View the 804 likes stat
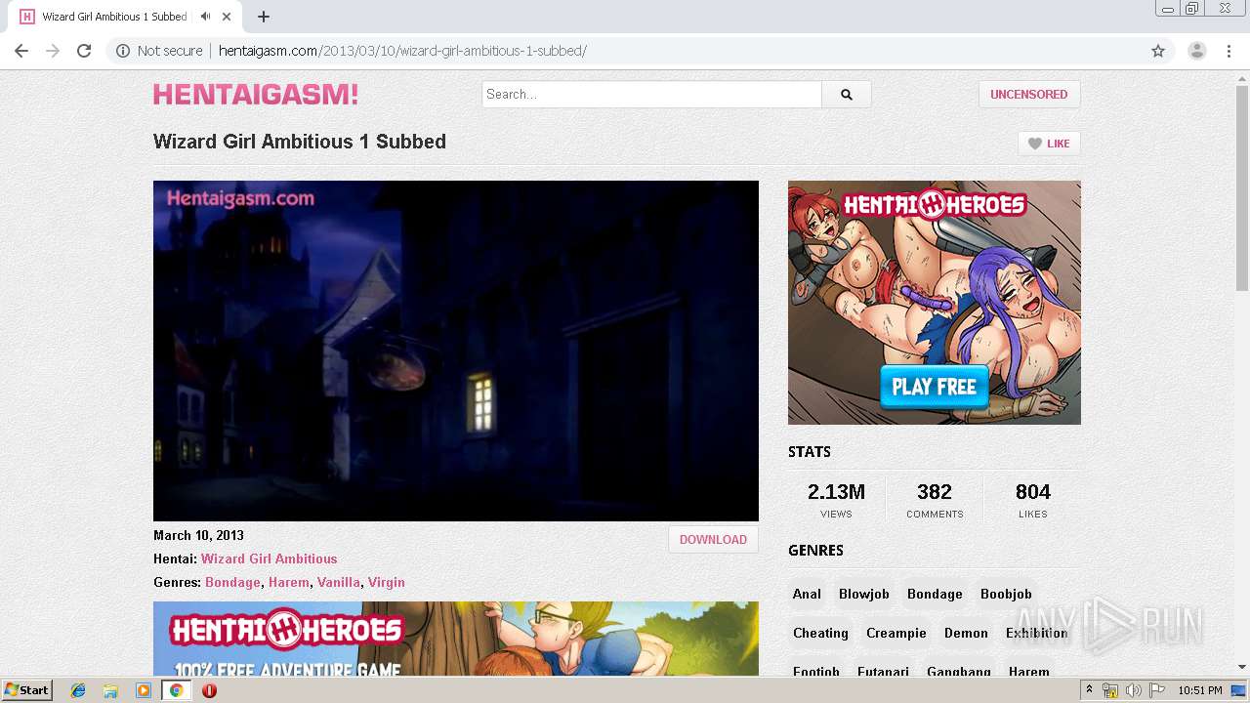Screen dimensions: 1250x703 point(1033,499)
